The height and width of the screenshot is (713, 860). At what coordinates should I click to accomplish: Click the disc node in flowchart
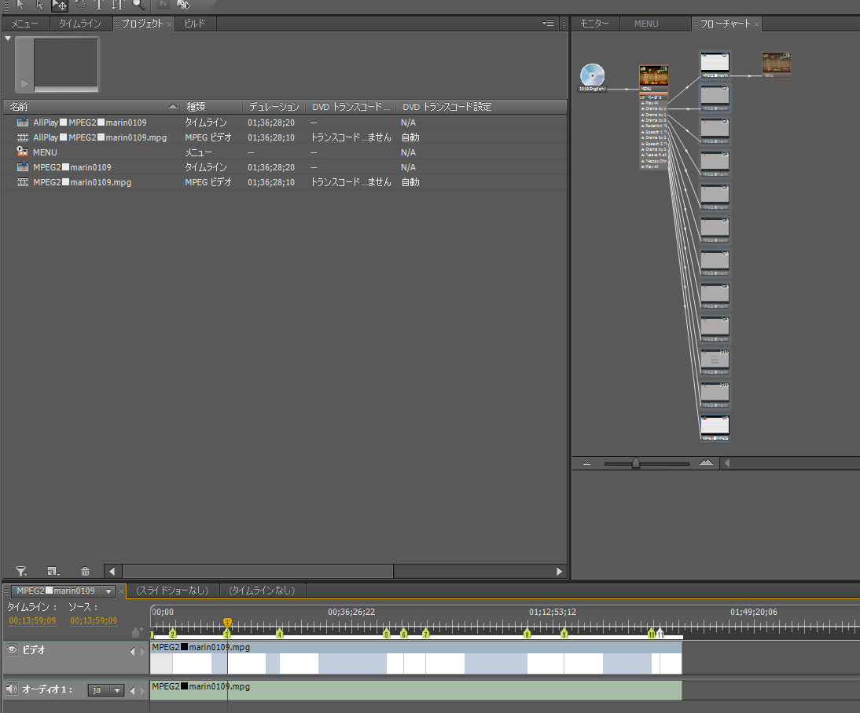(x=593, y=75)
